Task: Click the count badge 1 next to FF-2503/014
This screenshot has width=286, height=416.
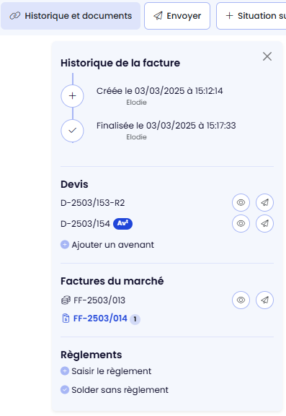Action: click(x=135, y=319)
